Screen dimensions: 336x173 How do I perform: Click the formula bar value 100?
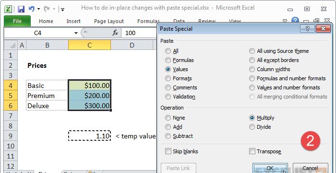coord(130,33)
